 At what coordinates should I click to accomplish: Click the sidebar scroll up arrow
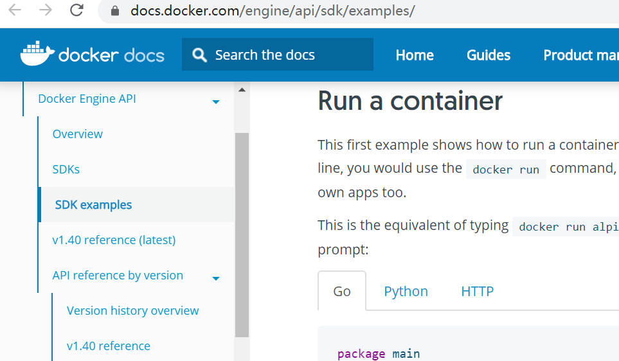pos(242,91)
